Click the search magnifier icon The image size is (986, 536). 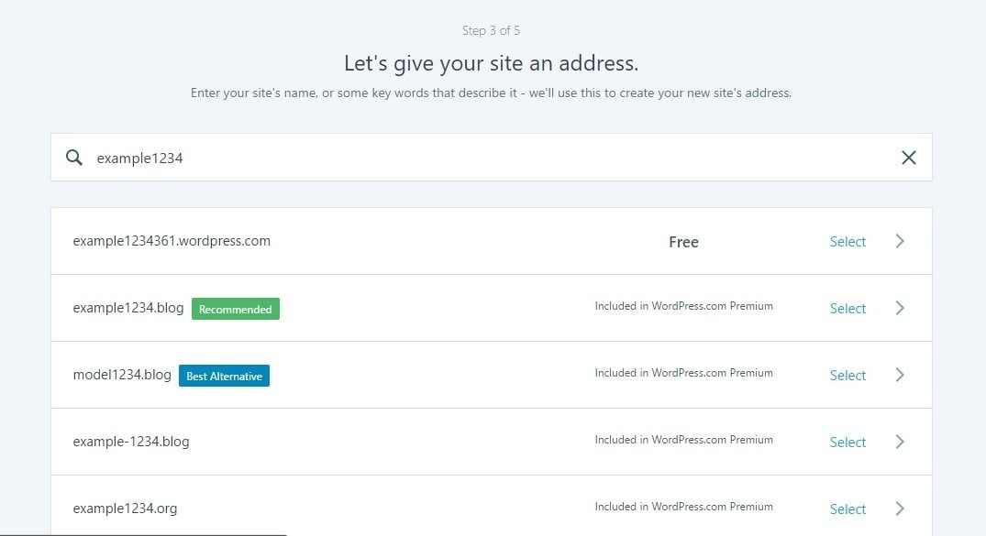[x=73, y=158]
